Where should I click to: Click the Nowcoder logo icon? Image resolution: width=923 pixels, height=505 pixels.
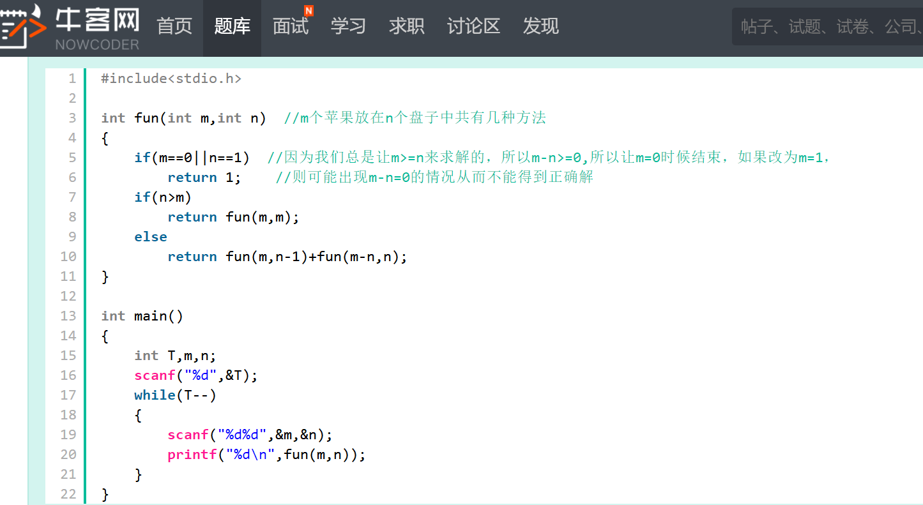coord(23,27)
